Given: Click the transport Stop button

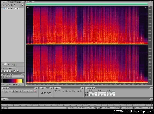Looking at the screenshot, I should 3,91.
